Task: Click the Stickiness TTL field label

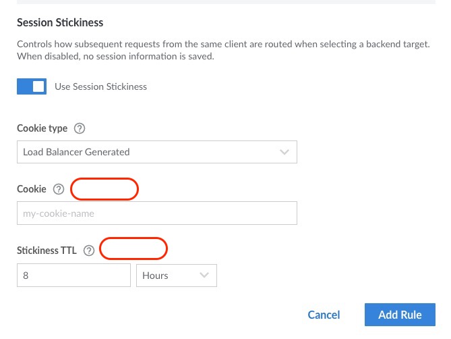Action: [47, 251]
